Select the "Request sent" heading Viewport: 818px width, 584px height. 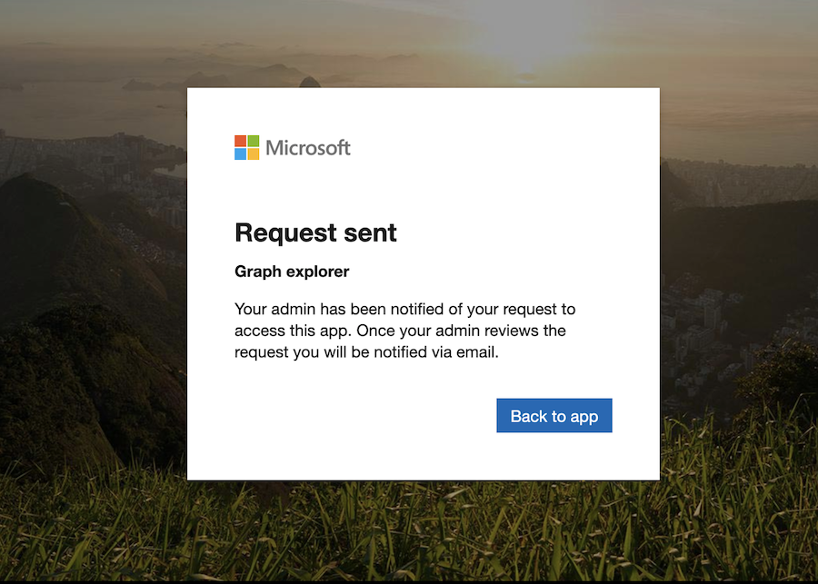tap(315, 233)
